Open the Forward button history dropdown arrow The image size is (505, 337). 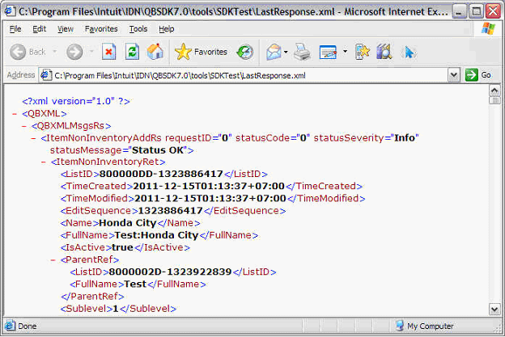[x=91, y=52]
